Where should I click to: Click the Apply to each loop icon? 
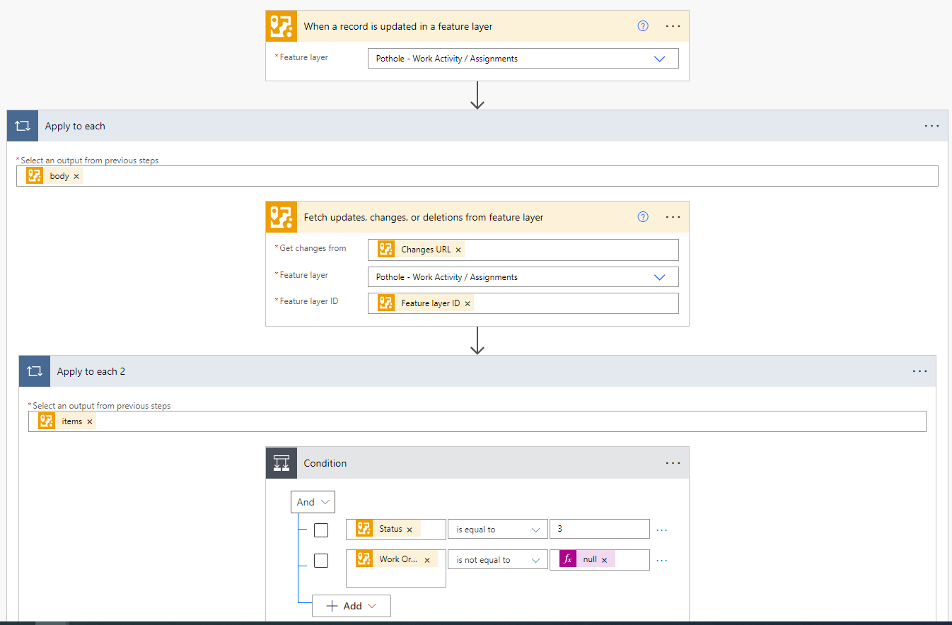pyautogui.click(x=22, y=126)
